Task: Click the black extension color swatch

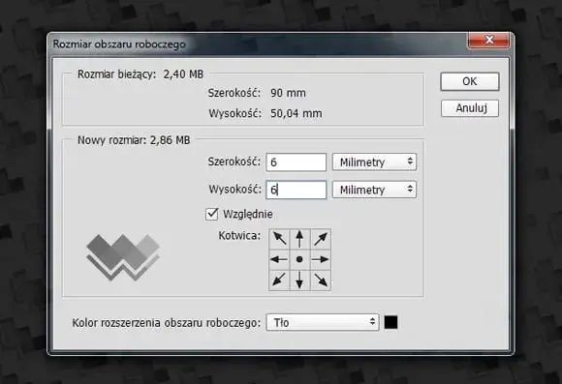Action: coord(391,322)
